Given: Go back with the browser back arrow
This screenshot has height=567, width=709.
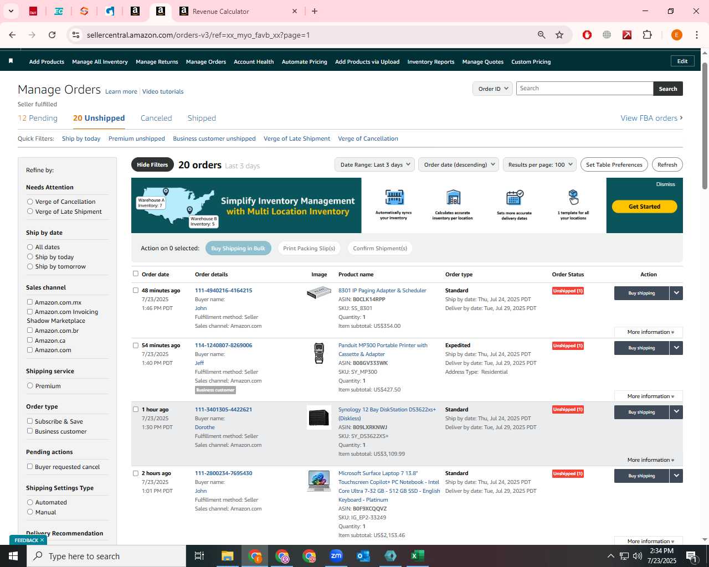Looking at the screenshot, I should point(12,35).
